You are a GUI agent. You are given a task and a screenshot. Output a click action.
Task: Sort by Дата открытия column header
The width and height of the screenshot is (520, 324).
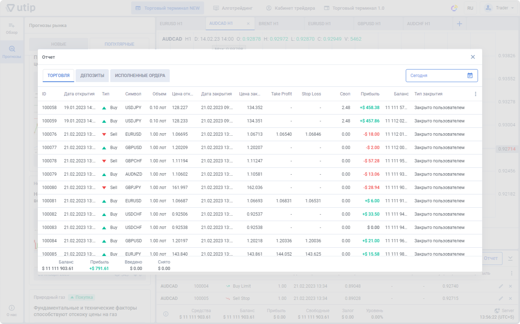coord(79,94)
